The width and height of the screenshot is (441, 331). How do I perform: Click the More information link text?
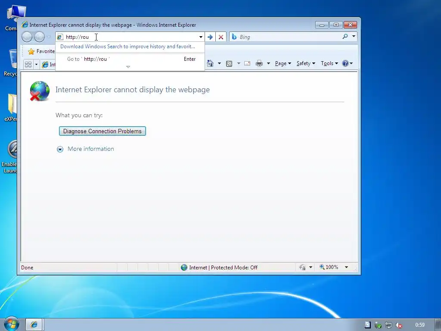pos(91,149)
